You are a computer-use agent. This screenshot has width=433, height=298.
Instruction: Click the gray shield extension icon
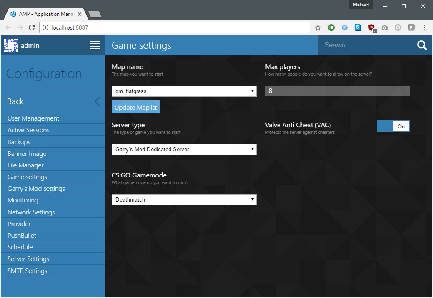[411, 27]
